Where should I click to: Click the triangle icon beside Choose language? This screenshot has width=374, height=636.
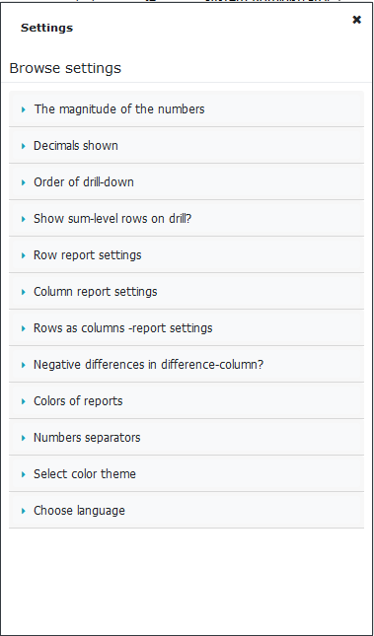pyautogui.click(x=24, y=511)
